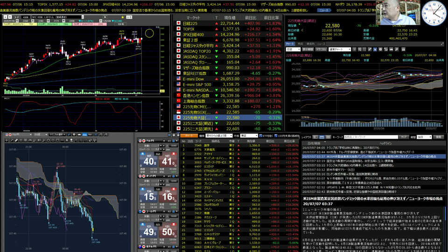Toggle the Ask price display button

tap(90, 134)
